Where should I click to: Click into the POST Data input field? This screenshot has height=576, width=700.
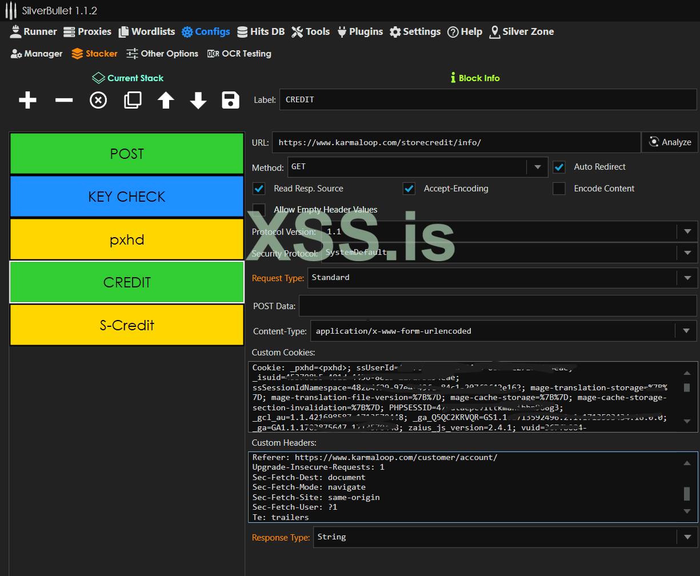497,306
